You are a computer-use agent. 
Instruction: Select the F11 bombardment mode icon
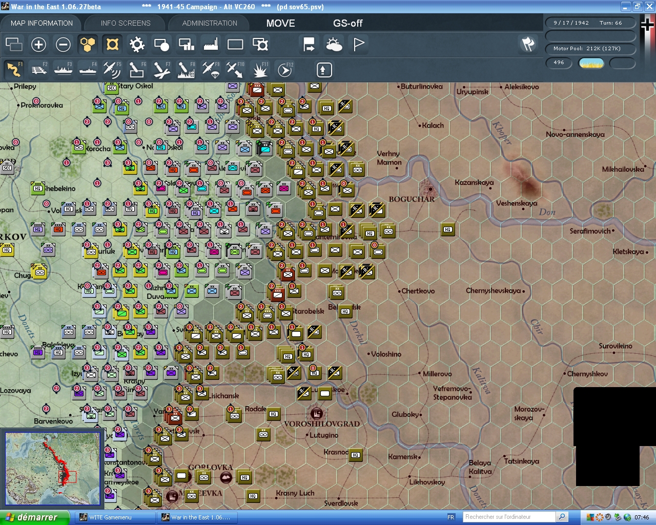coord(260,69)
